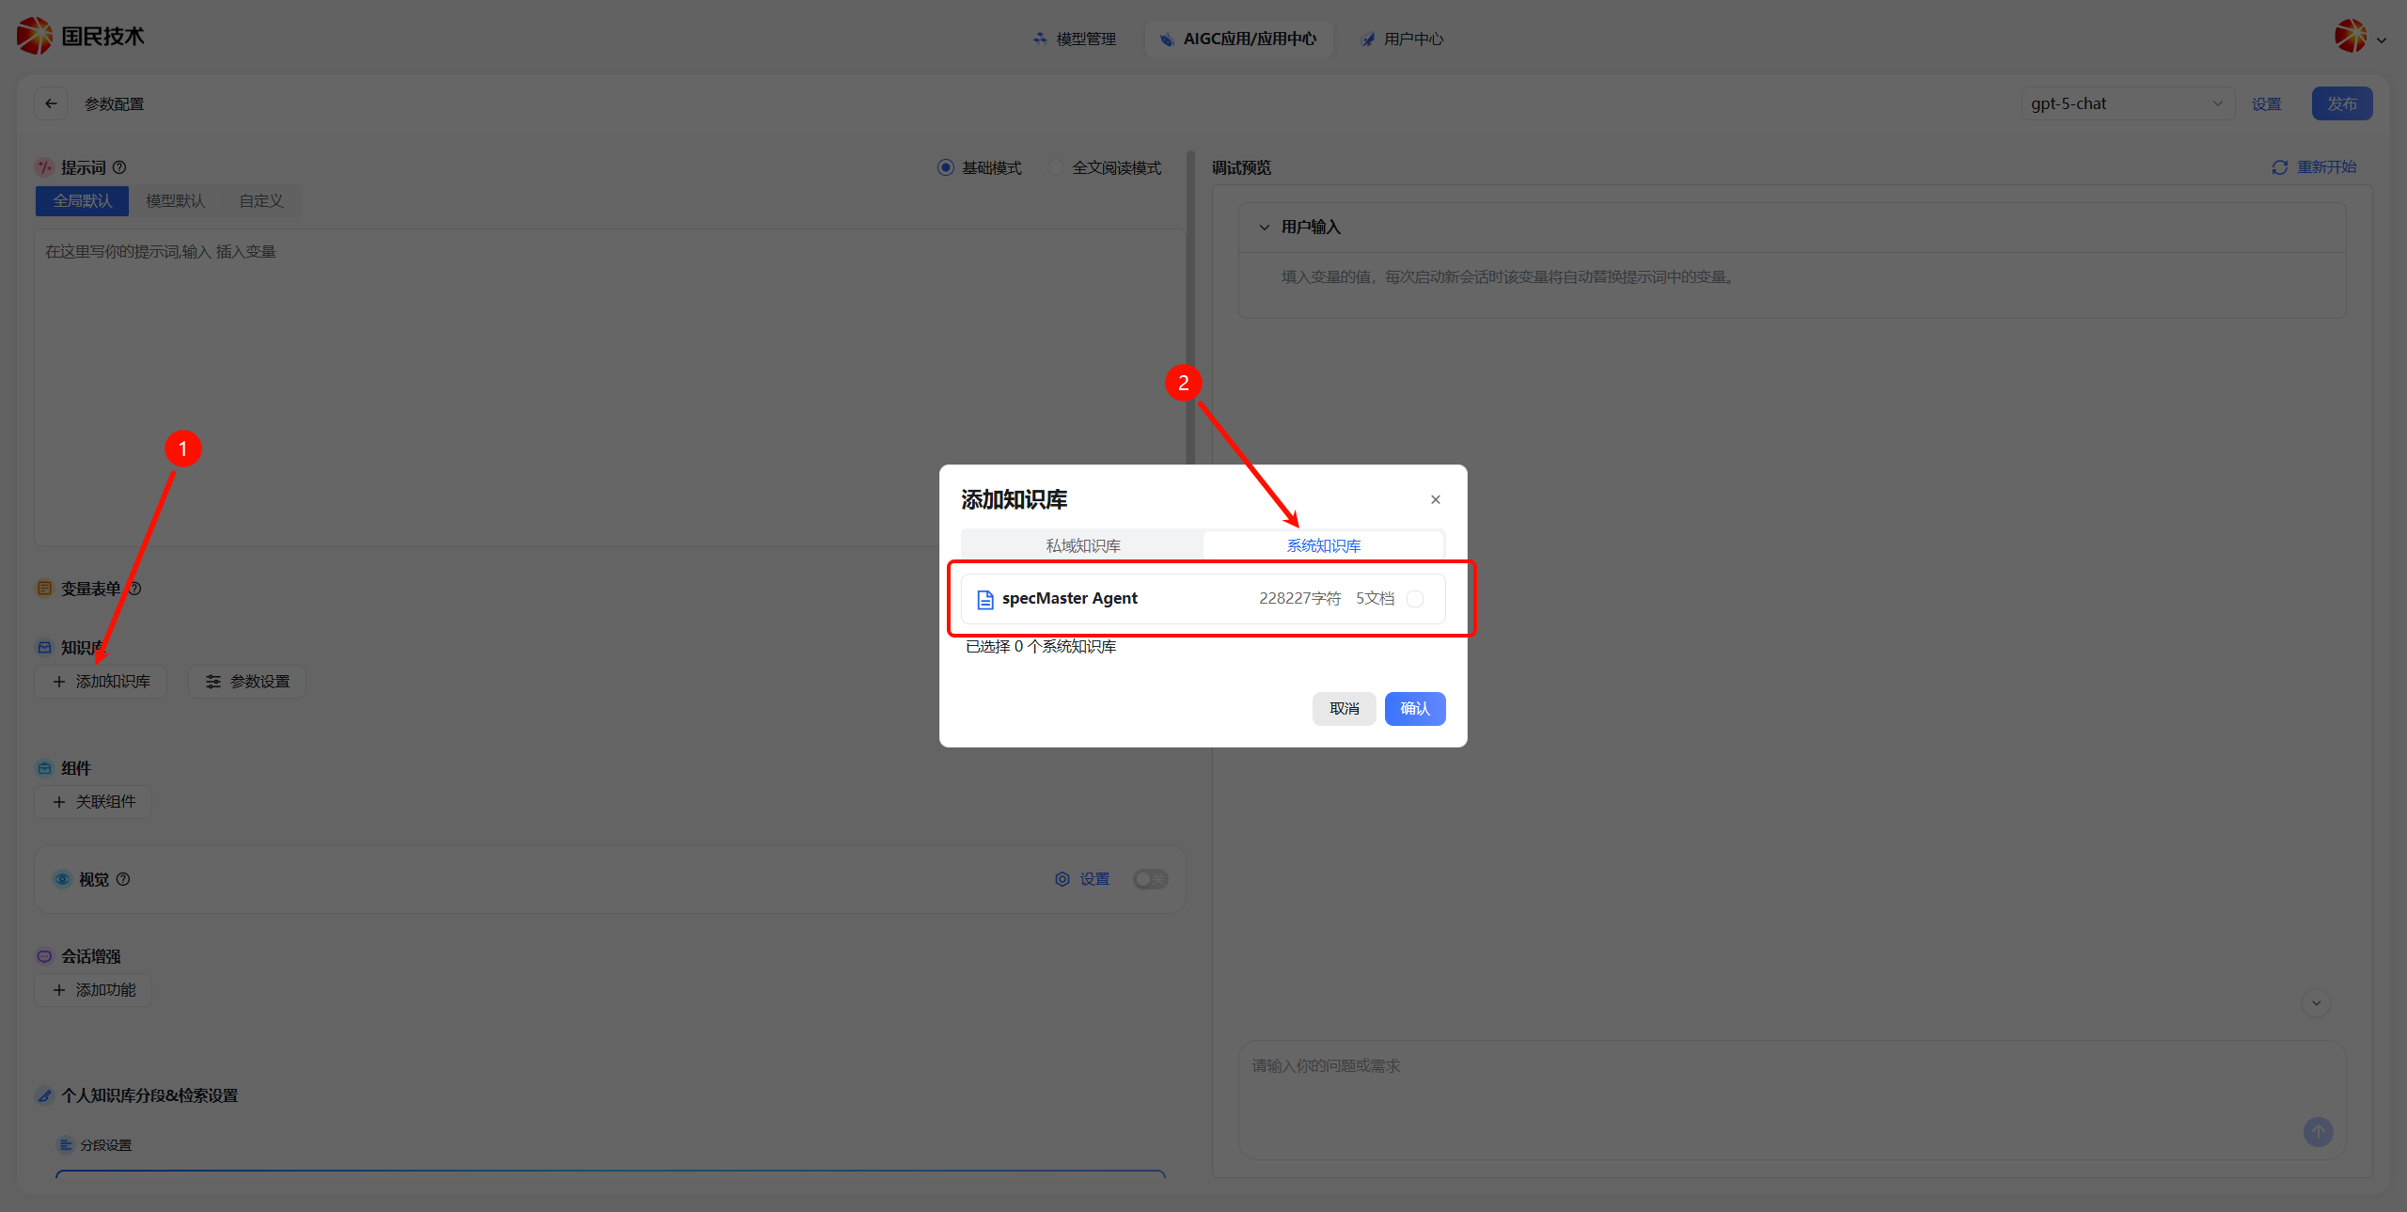Click the back arrow next to 参数配置

click(51, 103)
